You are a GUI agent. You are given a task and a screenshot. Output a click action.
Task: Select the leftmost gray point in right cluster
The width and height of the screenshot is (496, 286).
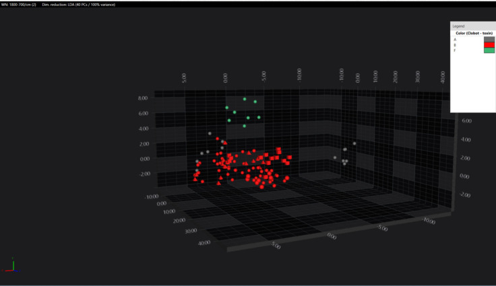tap(335, 157)
